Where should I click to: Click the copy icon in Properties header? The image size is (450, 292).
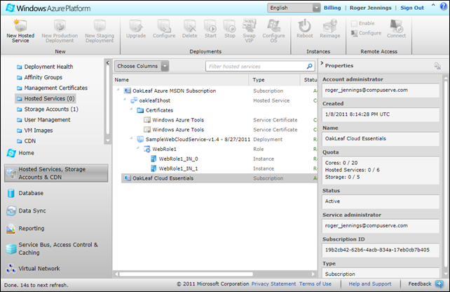click(437, 65)
